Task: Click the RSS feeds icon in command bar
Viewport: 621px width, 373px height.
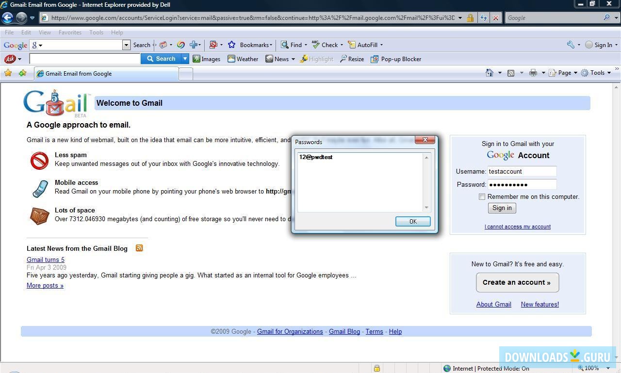Action: [x=511, y=73]
